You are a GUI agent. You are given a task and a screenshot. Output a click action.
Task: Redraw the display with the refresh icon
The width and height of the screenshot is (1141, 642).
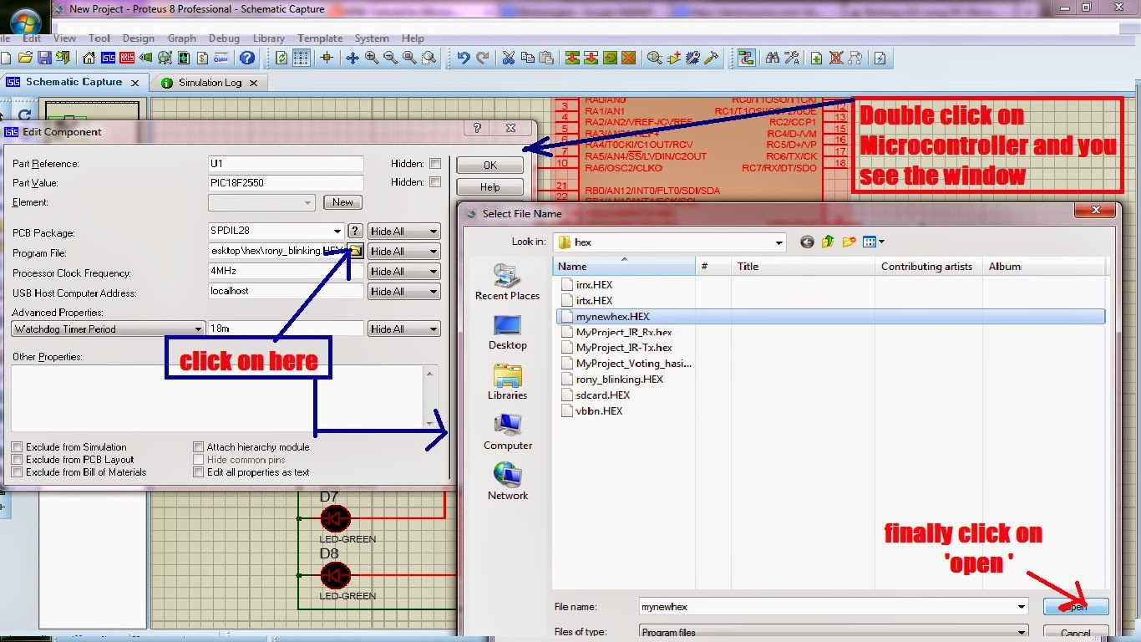coord(281,58)
